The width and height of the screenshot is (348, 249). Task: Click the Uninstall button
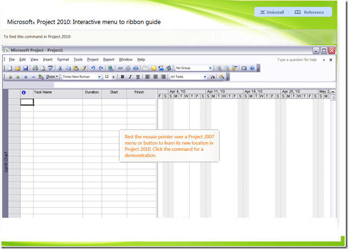pyautogui.click(x=272, y=12)
